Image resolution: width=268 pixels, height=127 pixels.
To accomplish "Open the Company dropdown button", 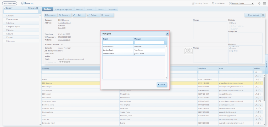I will tap(51, 15).
